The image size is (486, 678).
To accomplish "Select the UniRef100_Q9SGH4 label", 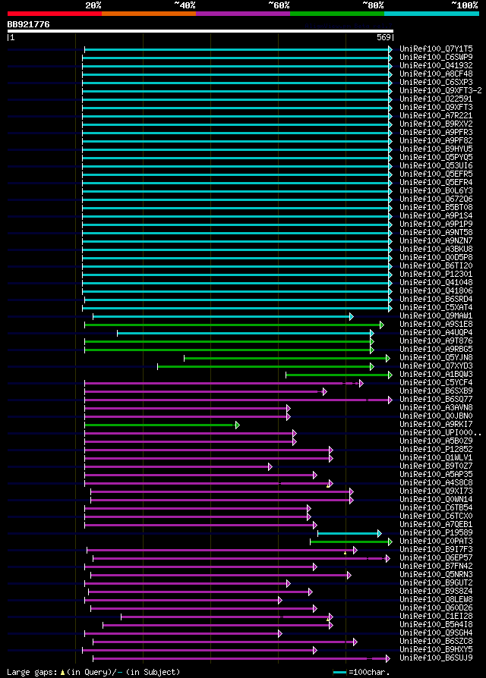I will [x=436, y=633].
